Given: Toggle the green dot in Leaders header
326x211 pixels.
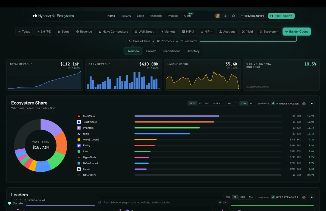Looking at the screenshot, I should click(312, 197).
